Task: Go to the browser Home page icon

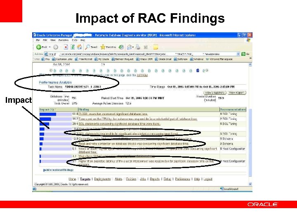Action: [80, 47]
